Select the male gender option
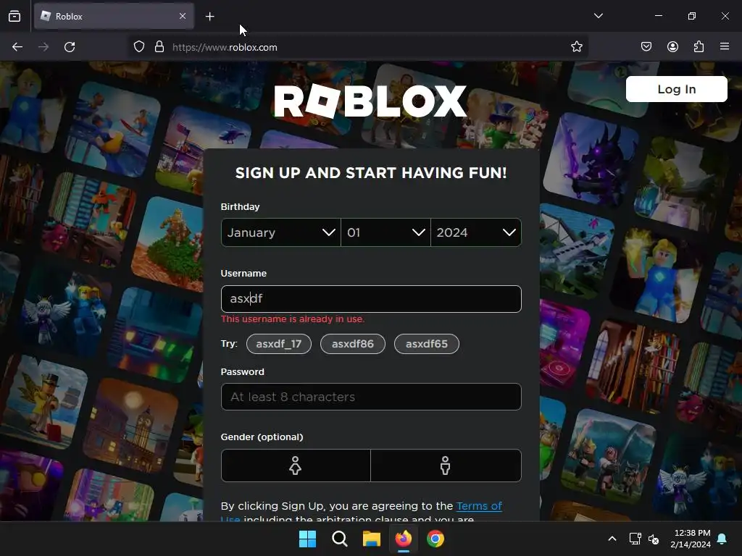This screenshot has height=556, width=742. [x=446, y=466]
